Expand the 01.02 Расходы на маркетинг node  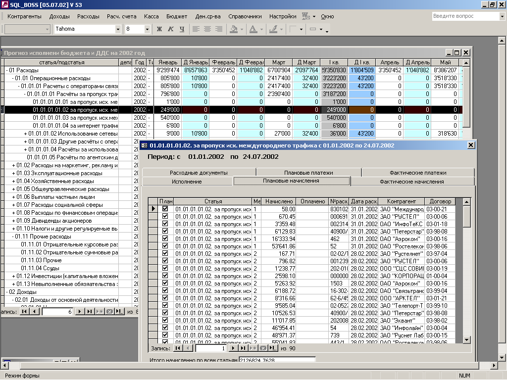pos(14,165)
